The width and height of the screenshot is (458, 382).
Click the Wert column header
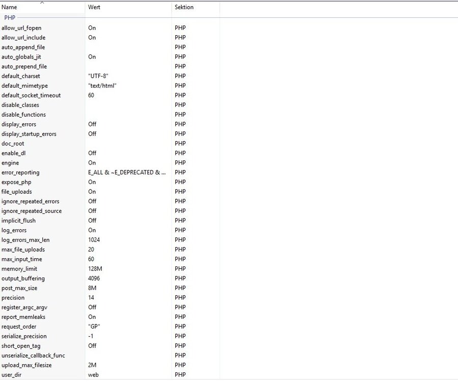click(x=94, y=8)
